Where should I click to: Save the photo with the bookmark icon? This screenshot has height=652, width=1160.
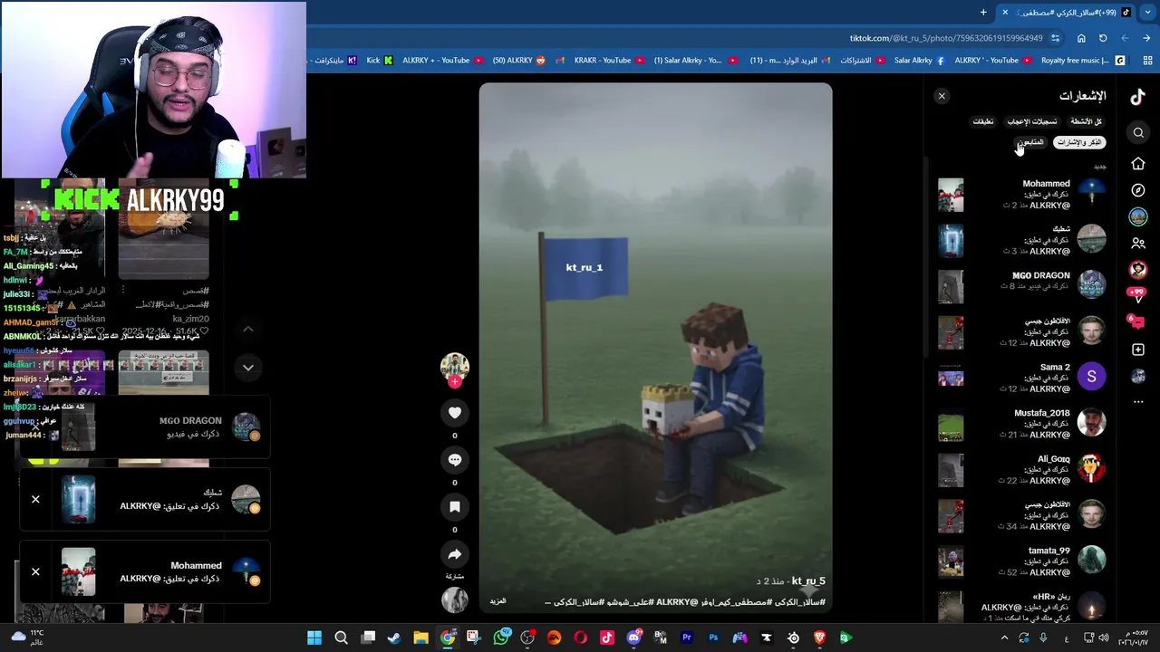(455, 507)
